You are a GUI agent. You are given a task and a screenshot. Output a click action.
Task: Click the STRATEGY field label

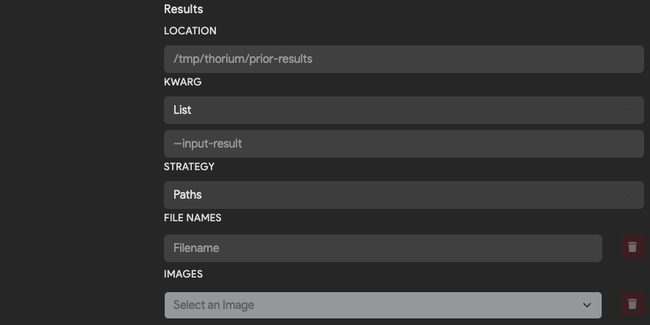point(189,167)
